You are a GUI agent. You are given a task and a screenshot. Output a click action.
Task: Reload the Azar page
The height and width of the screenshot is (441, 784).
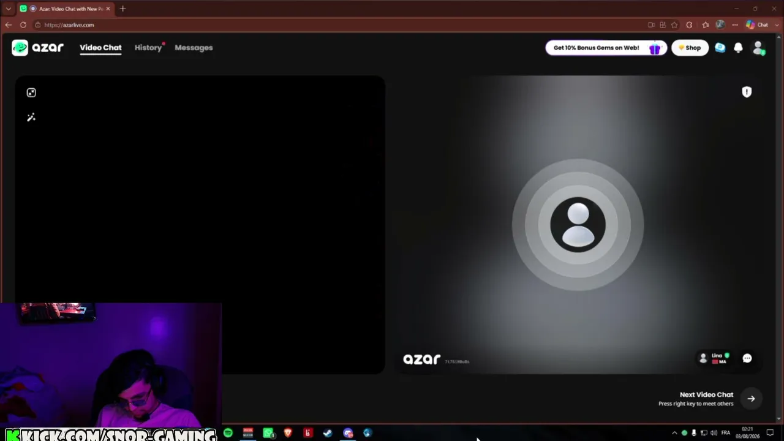[23, 25]
